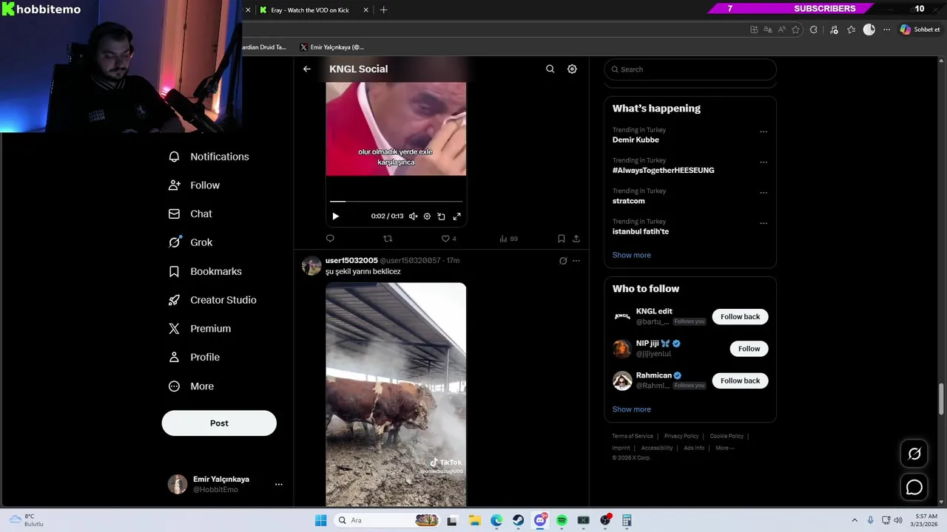Screen dimensions: 947x532
Task: Open Chat in sidebar
Action: point(191,214)
